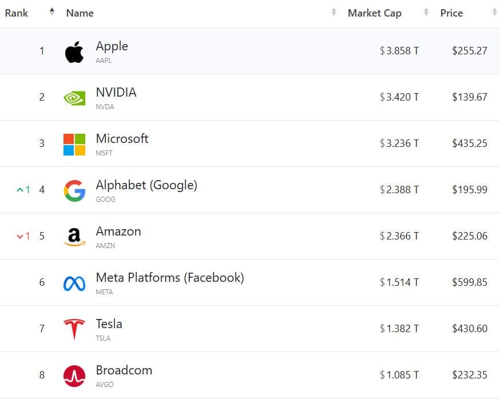Viewport: 500px width, 399px height.
Task: Select the Name column header
Action: pos(80,13)
